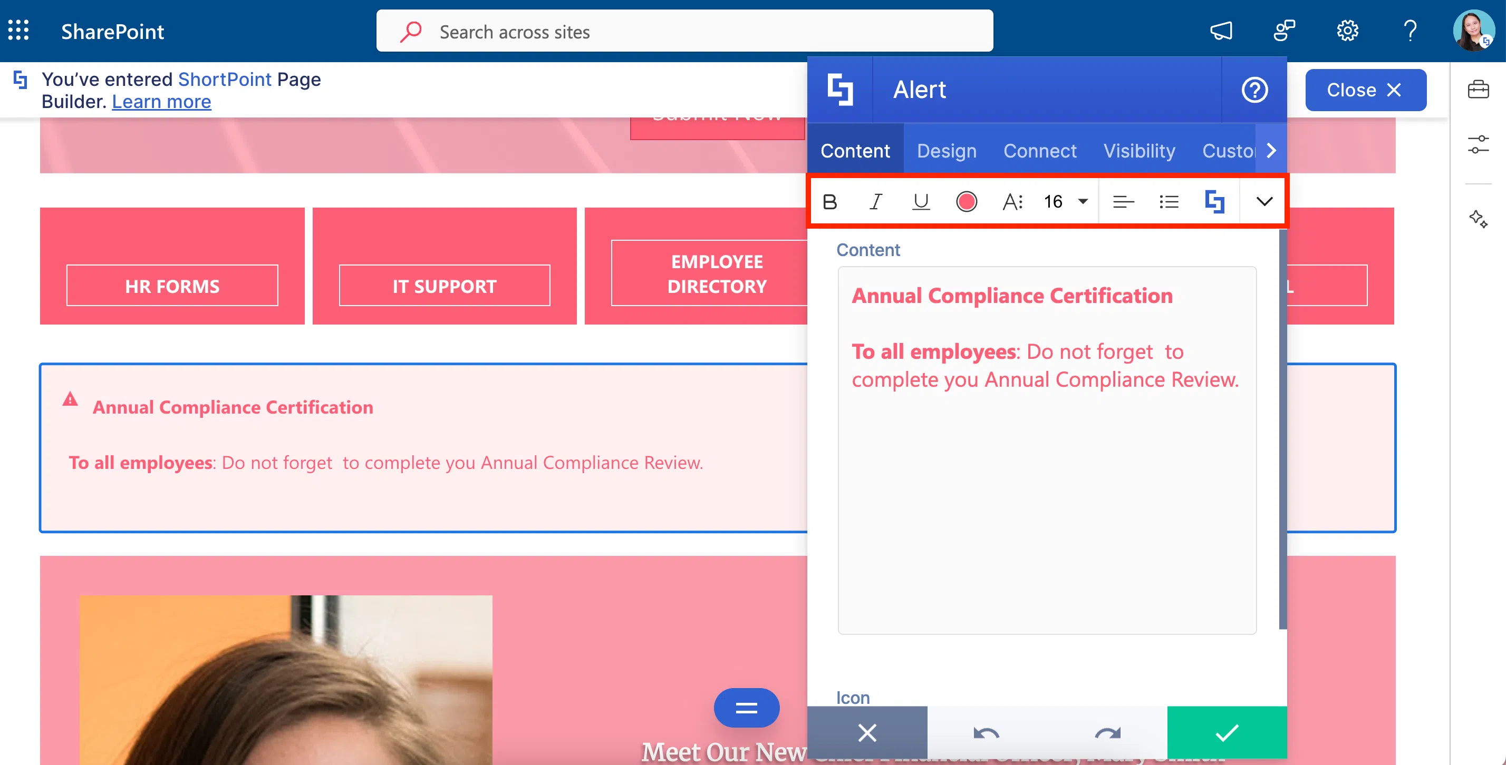Click the ShortPoint icon in banner
Viewport: 1506px width, 765px height.
tap(21, 79)
